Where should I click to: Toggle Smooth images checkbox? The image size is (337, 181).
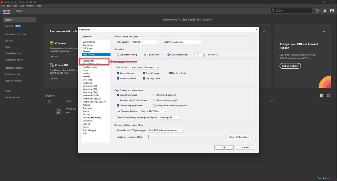(x=144, y=73)
